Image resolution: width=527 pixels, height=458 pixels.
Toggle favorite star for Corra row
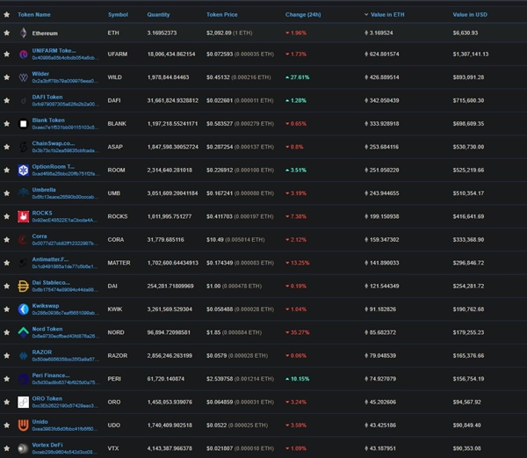tap(7, 240)
